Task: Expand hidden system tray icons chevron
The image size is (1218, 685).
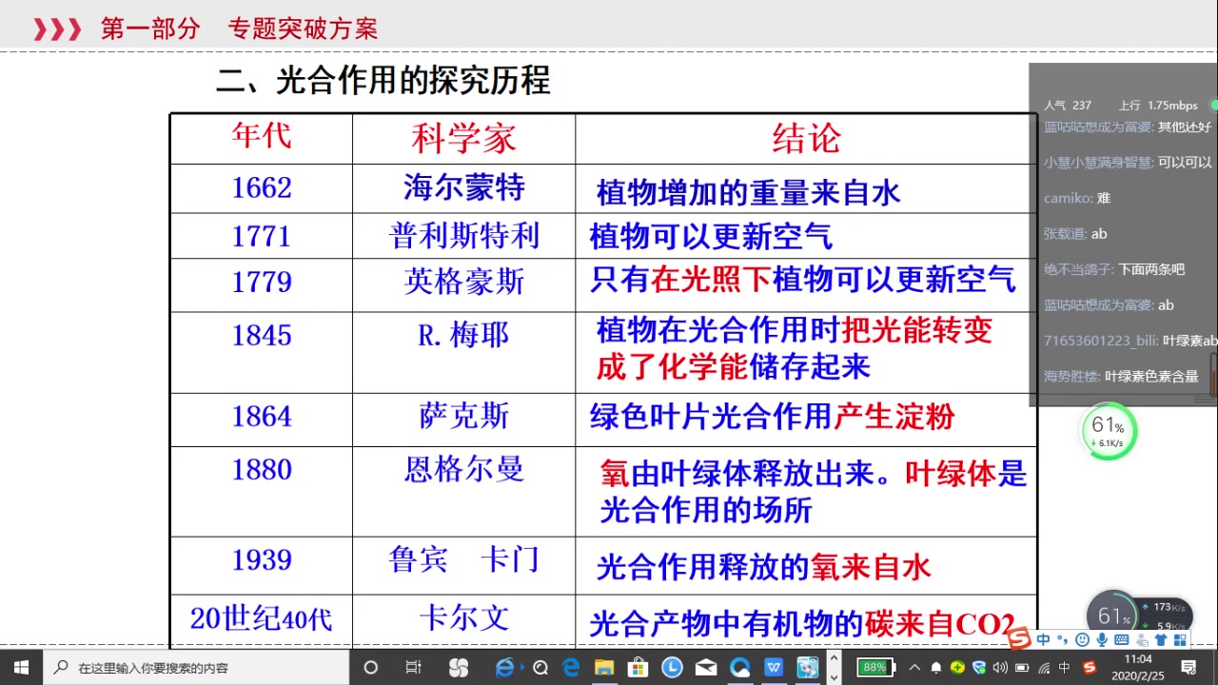Action: coord(914,667)
